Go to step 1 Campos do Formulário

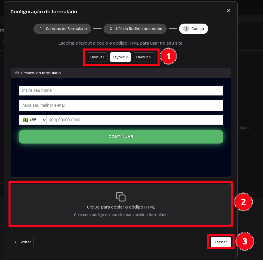click(x=62, y=29)
